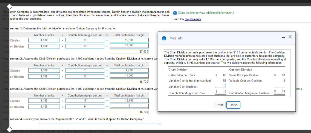Click the Done button
The height and width of the screenshot is (133, 311).
coord(233,105)
